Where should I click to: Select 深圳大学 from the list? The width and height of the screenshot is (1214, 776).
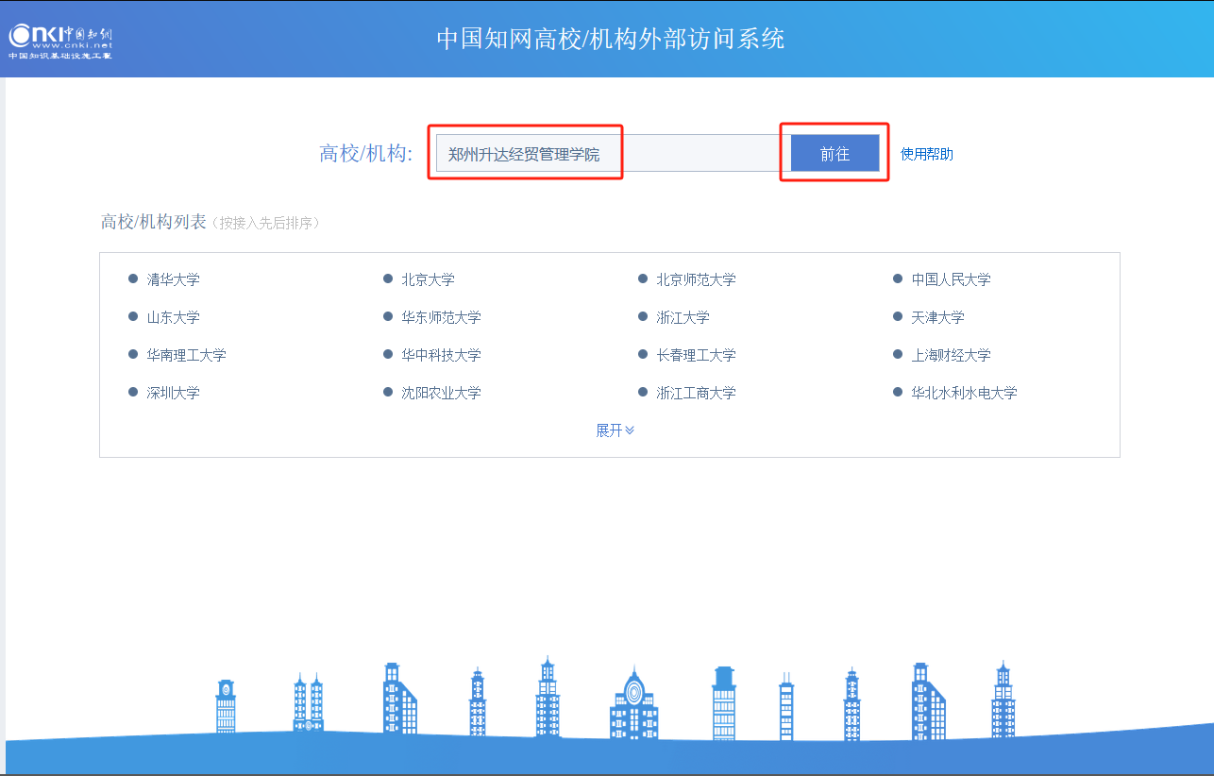173,393
